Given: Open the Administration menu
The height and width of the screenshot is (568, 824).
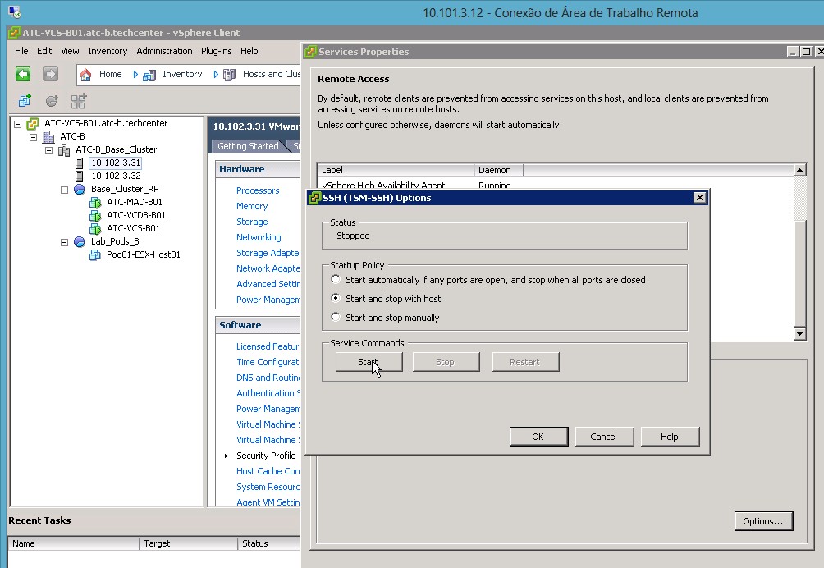Looking at the screenshot, I should coord(164,51).
